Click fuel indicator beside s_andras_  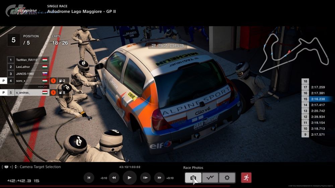point(62,93)
